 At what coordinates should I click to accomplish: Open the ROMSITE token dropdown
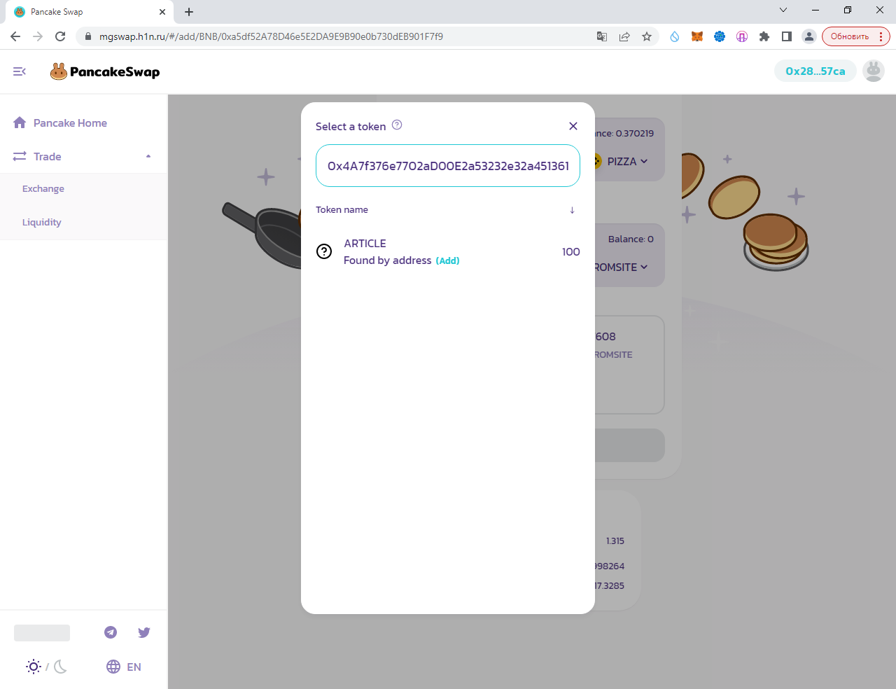point(621,267)
